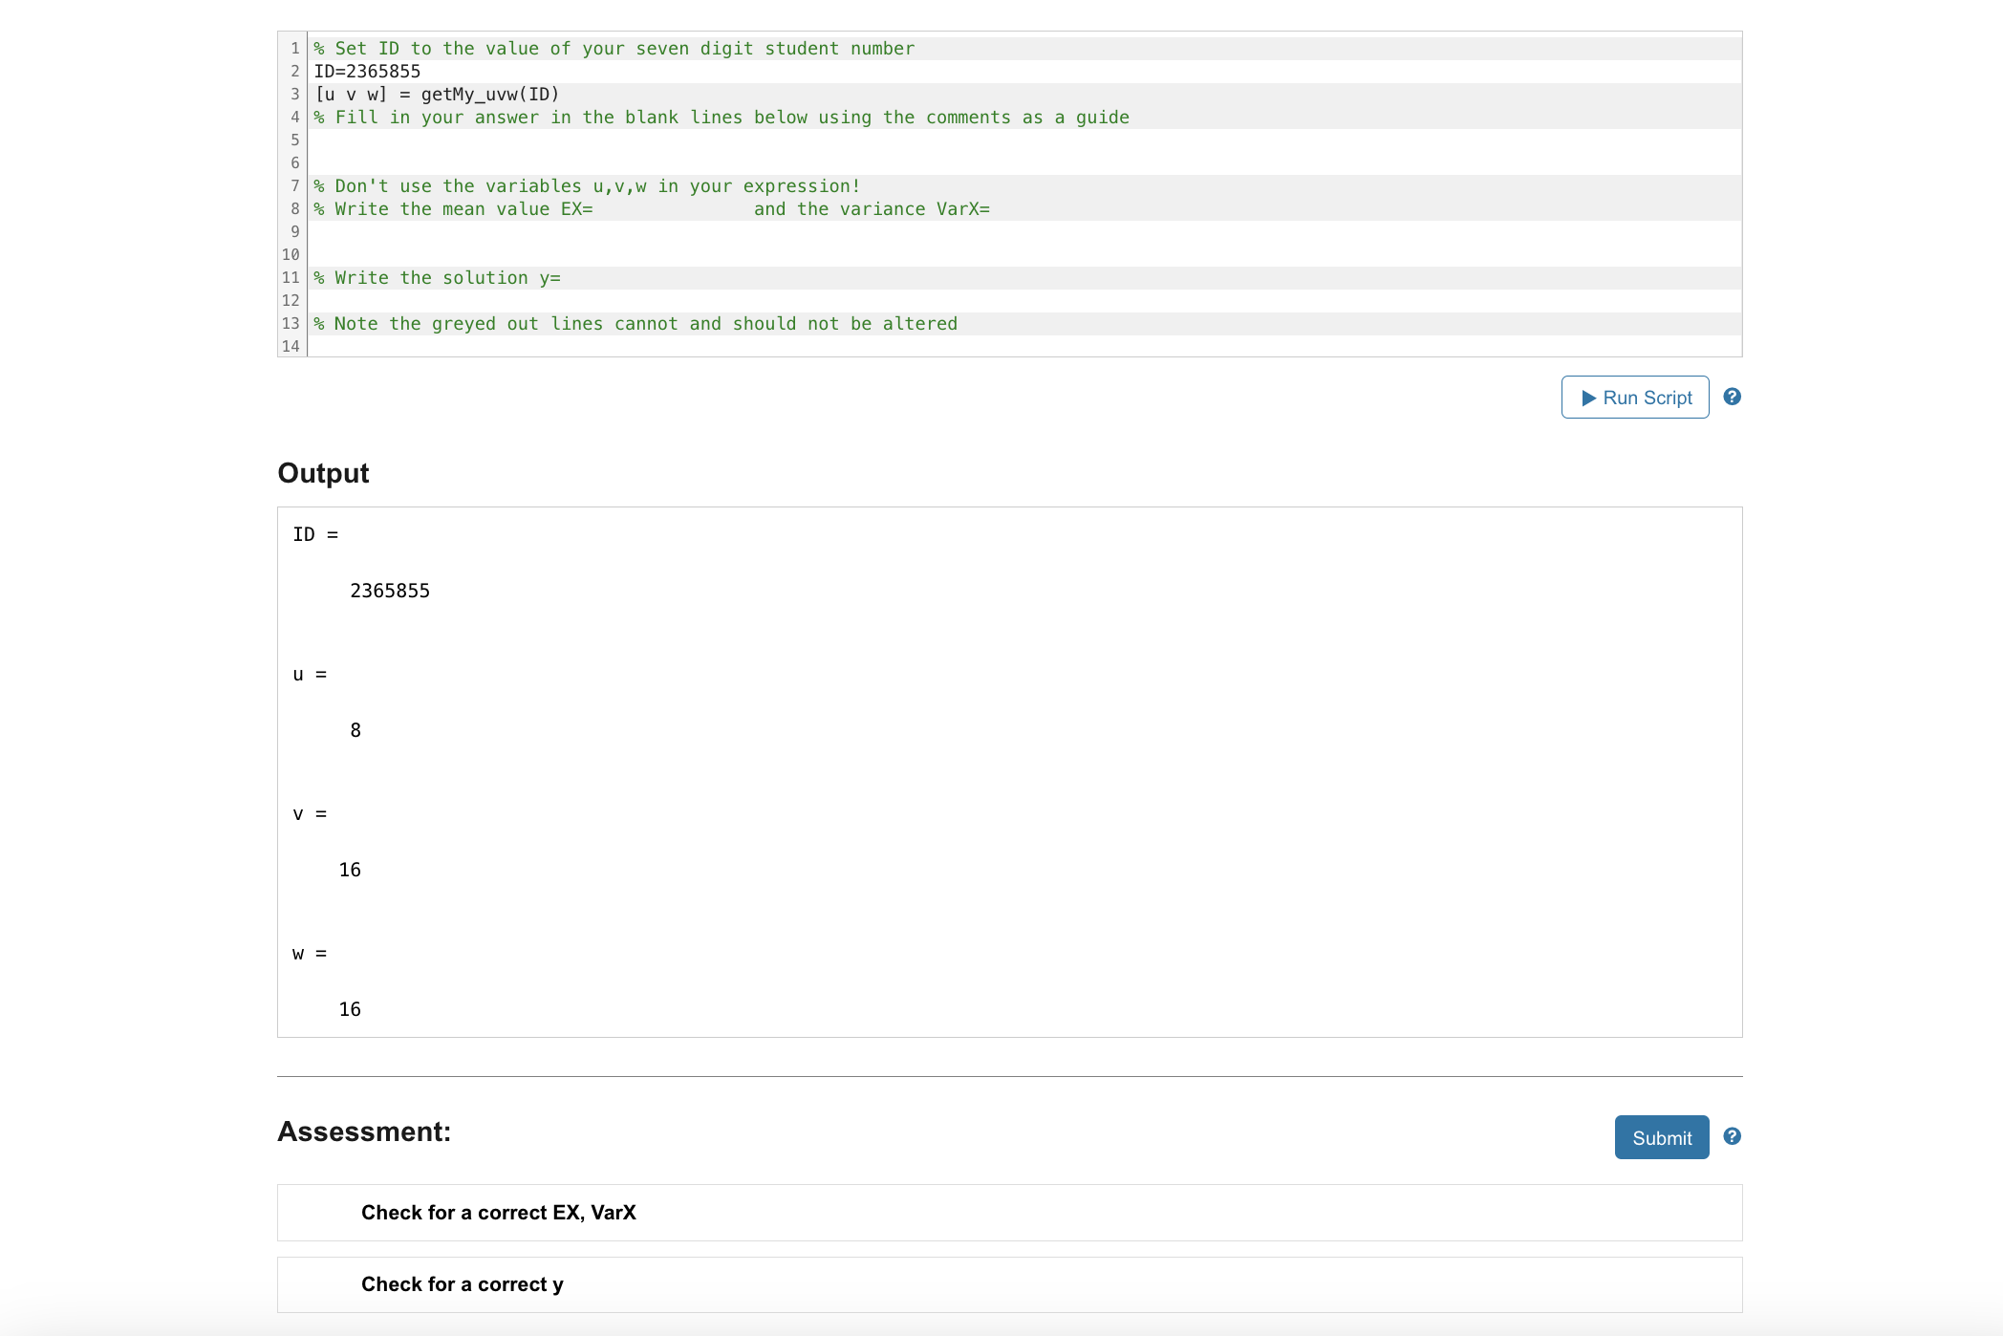
Task: Click line number 11 in the gutter
Action: (291, 278)
